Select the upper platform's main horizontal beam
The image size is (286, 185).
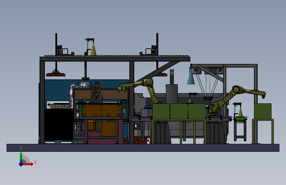coord(115,59)
